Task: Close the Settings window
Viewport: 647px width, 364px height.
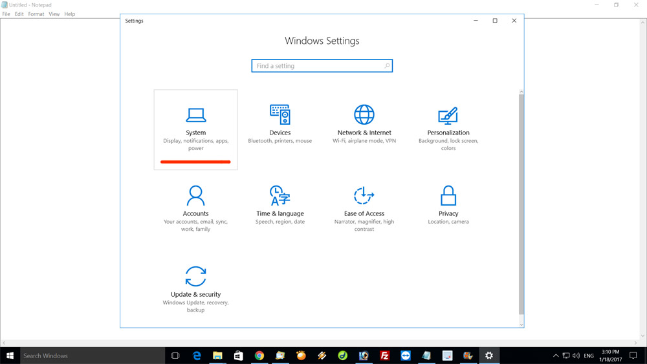Action: (x=514, y=21)
